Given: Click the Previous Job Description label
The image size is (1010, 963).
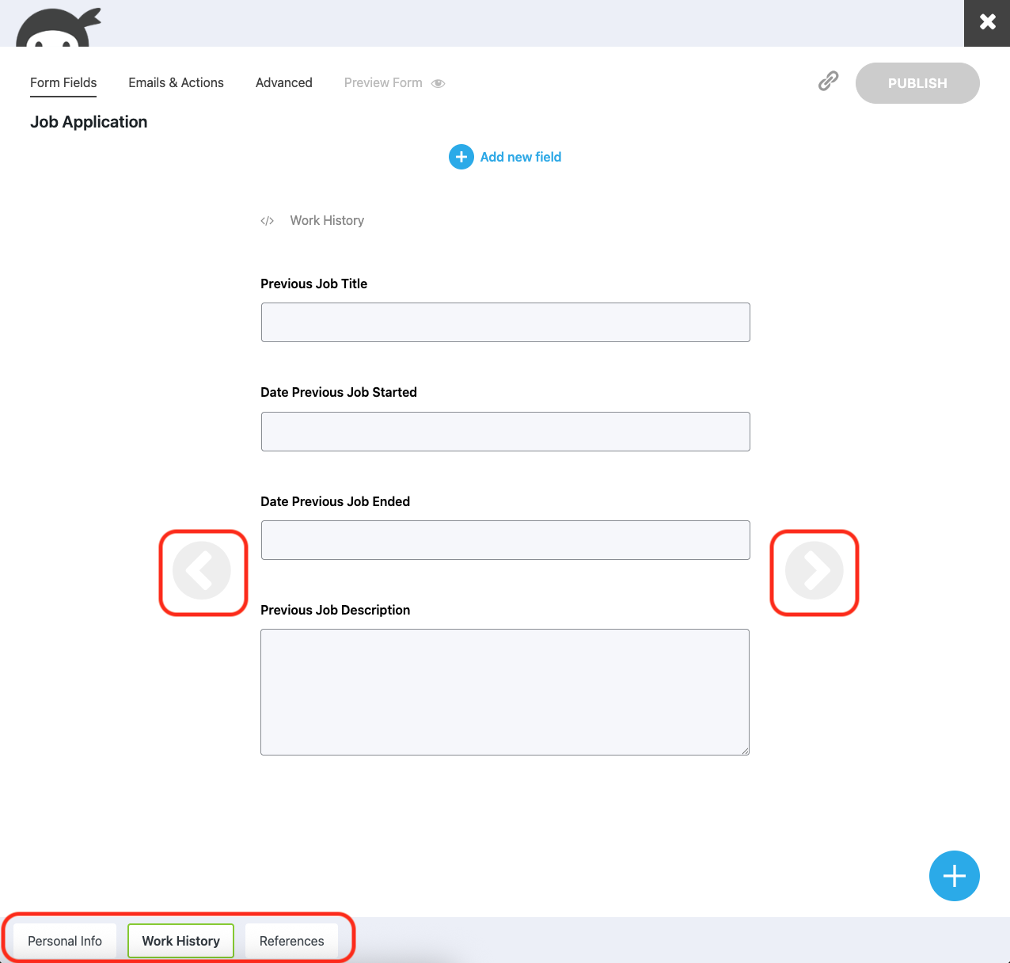Looking at the screenshot, I should 336,610.
